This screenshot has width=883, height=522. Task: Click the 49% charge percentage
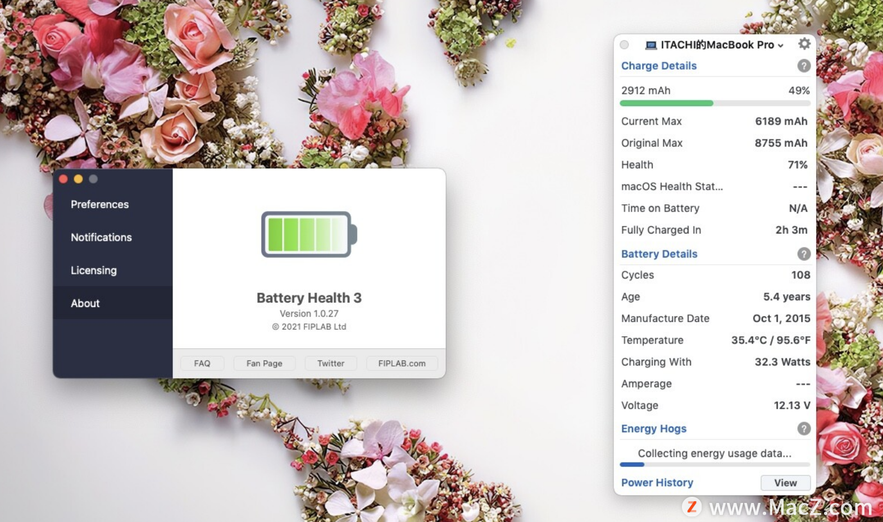[799, 90]
